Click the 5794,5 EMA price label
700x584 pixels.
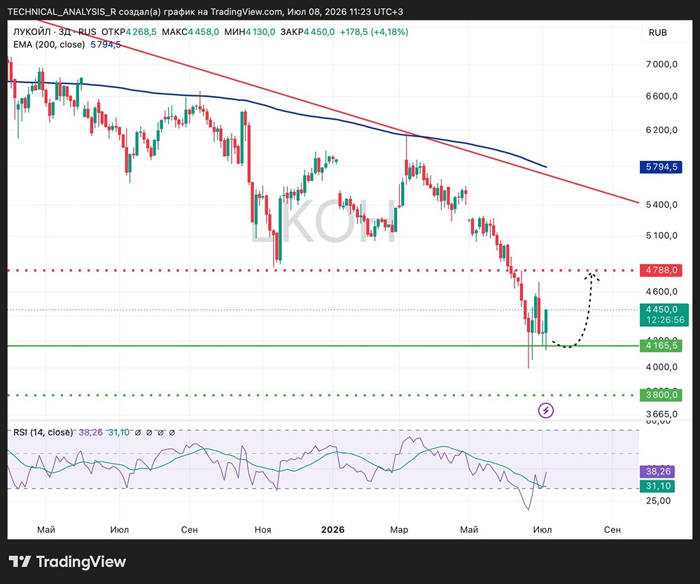(x=661, y=167)
